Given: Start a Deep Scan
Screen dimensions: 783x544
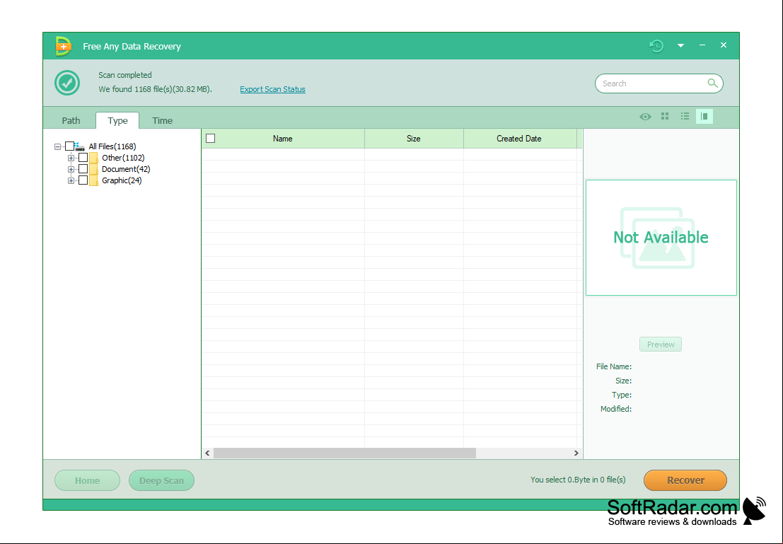Looking at the screenshot, I should pos(161,480).
